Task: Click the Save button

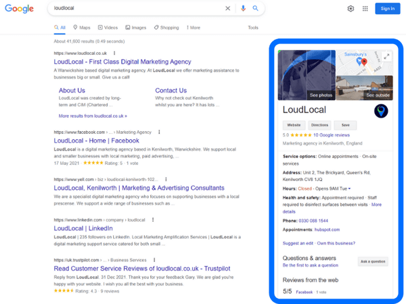Action: point(345,125)
